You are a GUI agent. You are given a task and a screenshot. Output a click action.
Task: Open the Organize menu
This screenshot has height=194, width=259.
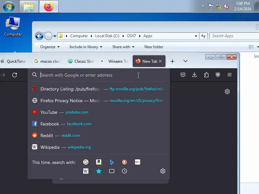[x=50, y=47]
